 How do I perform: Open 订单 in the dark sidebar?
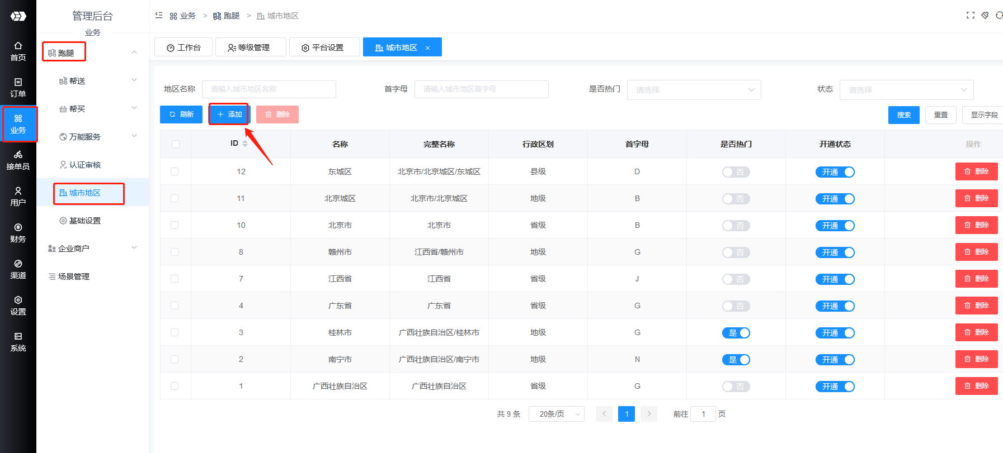(x=18, y=88)
